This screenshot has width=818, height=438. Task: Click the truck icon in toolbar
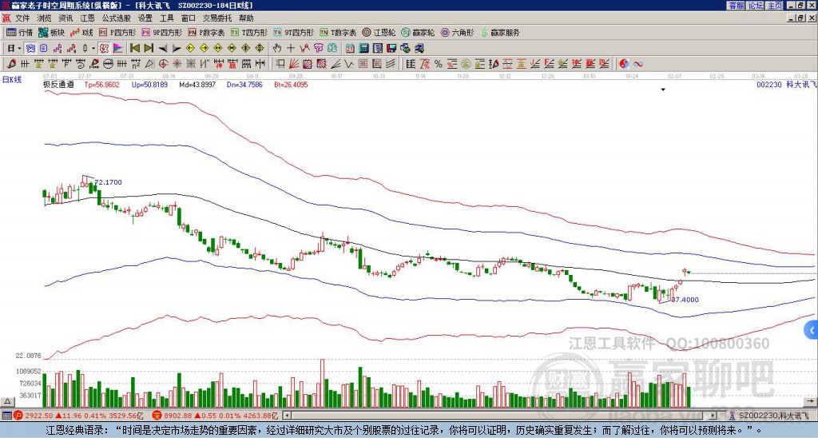419,49
